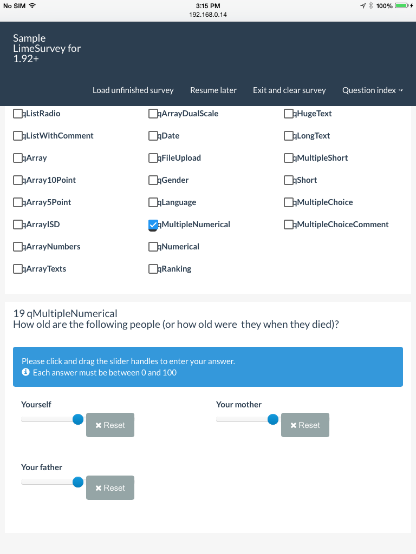Tap the Wi-Fi signal icon

pyautogui.click(x=32, y=5)
